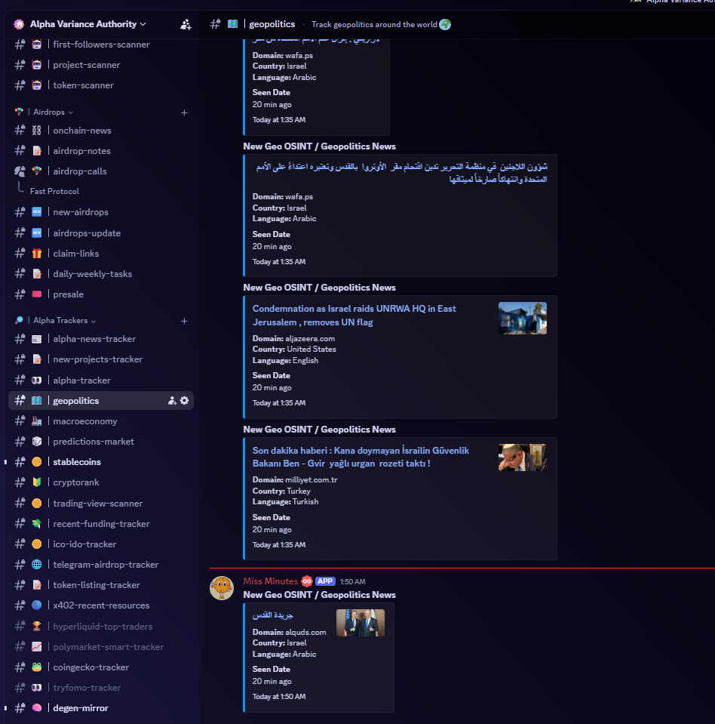715x724 pixels.
Task: Open the Fast Protocol thread
Action: (54, 192)
